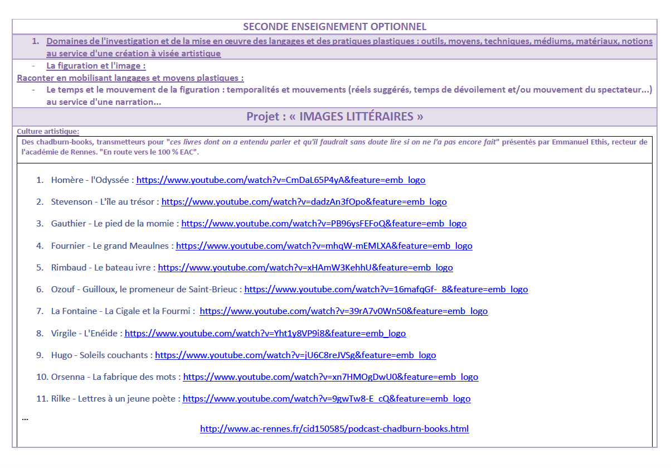Viewport: 671px width, 468px height.
Task: Click the title SECONDE ENSEIGNEMENT OPTIONNEL
Action: 334,27
